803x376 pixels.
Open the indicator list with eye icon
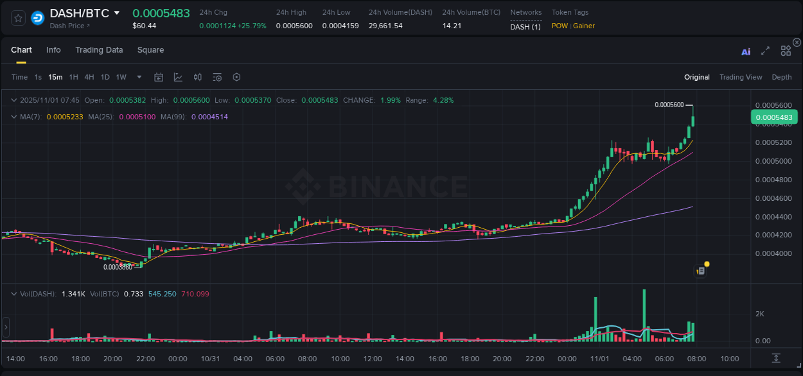pyautogui.click(x=216, y=77)
